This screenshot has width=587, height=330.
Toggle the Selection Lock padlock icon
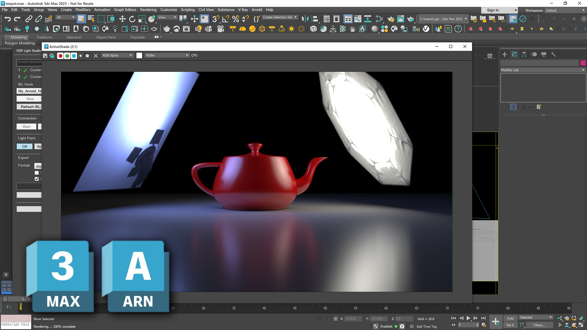click(x=327, y=319)
